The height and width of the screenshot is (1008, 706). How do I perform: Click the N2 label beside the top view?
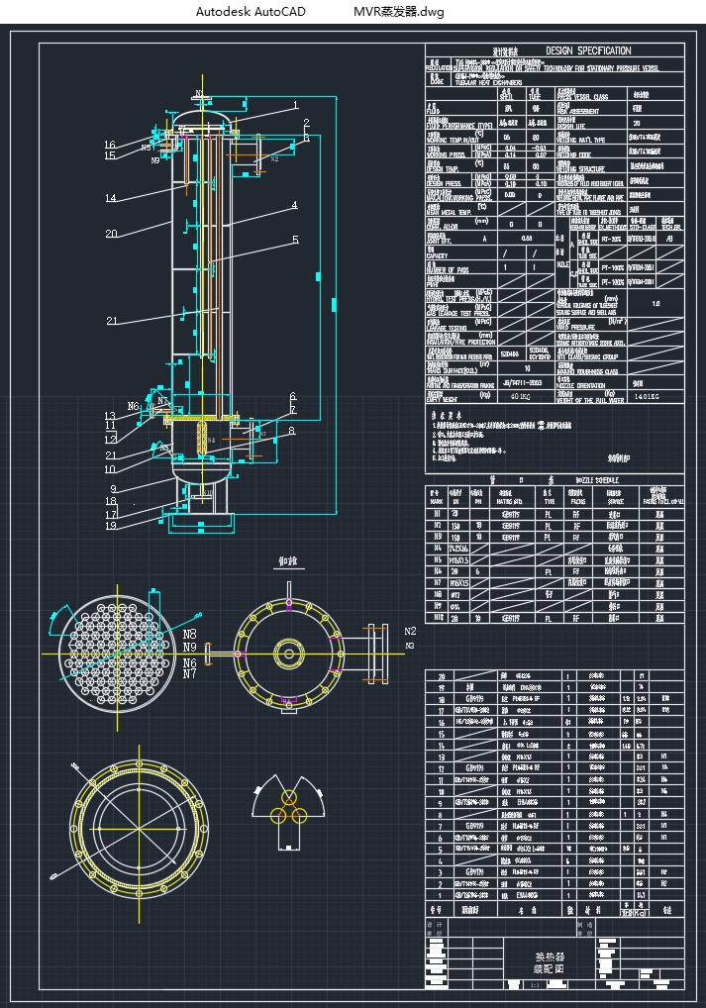point(410,631)
